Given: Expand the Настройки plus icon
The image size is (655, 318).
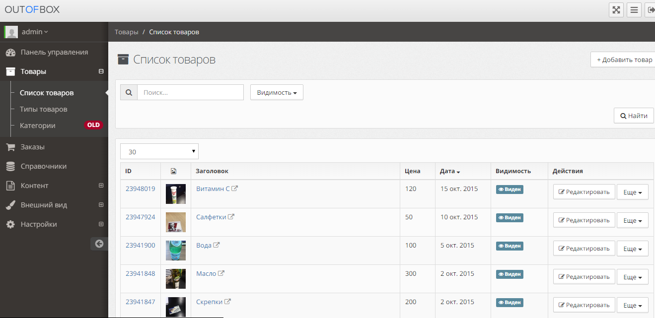Looking at the screenshot, I should pyautogui.click(x=101, y=224).
